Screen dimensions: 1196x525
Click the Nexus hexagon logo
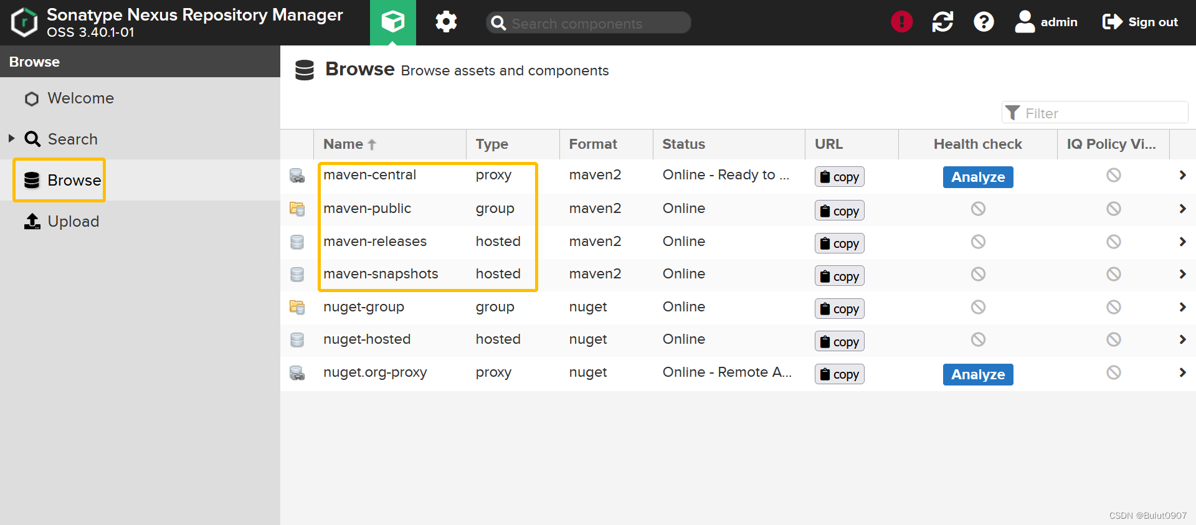click(x=24, y=22)
